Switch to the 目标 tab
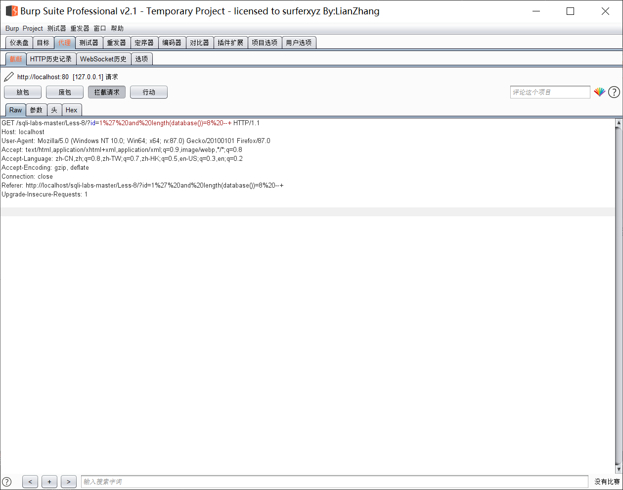 click(x=44, y=43)
